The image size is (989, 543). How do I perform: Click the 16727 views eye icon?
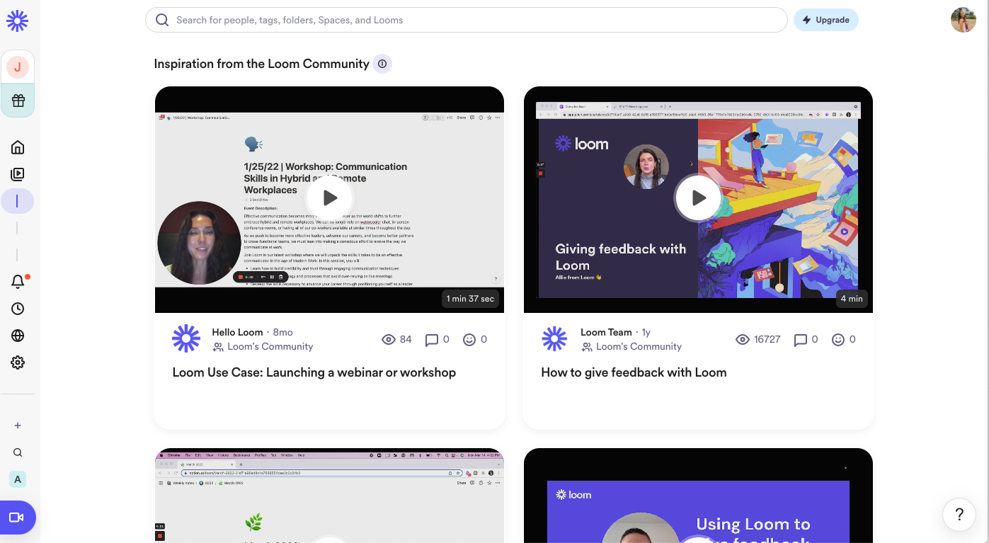[743, 340]
